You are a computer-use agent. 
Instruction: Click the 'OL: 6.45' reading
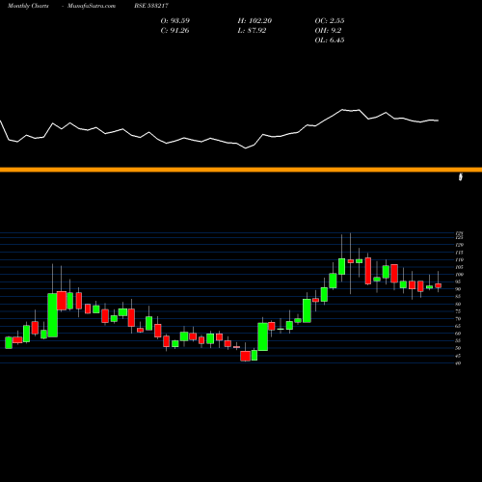tap(330, 40)
